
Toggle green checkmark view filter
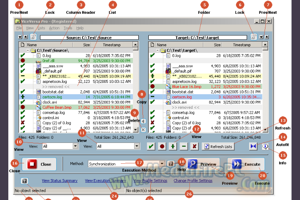coord(151,146)
